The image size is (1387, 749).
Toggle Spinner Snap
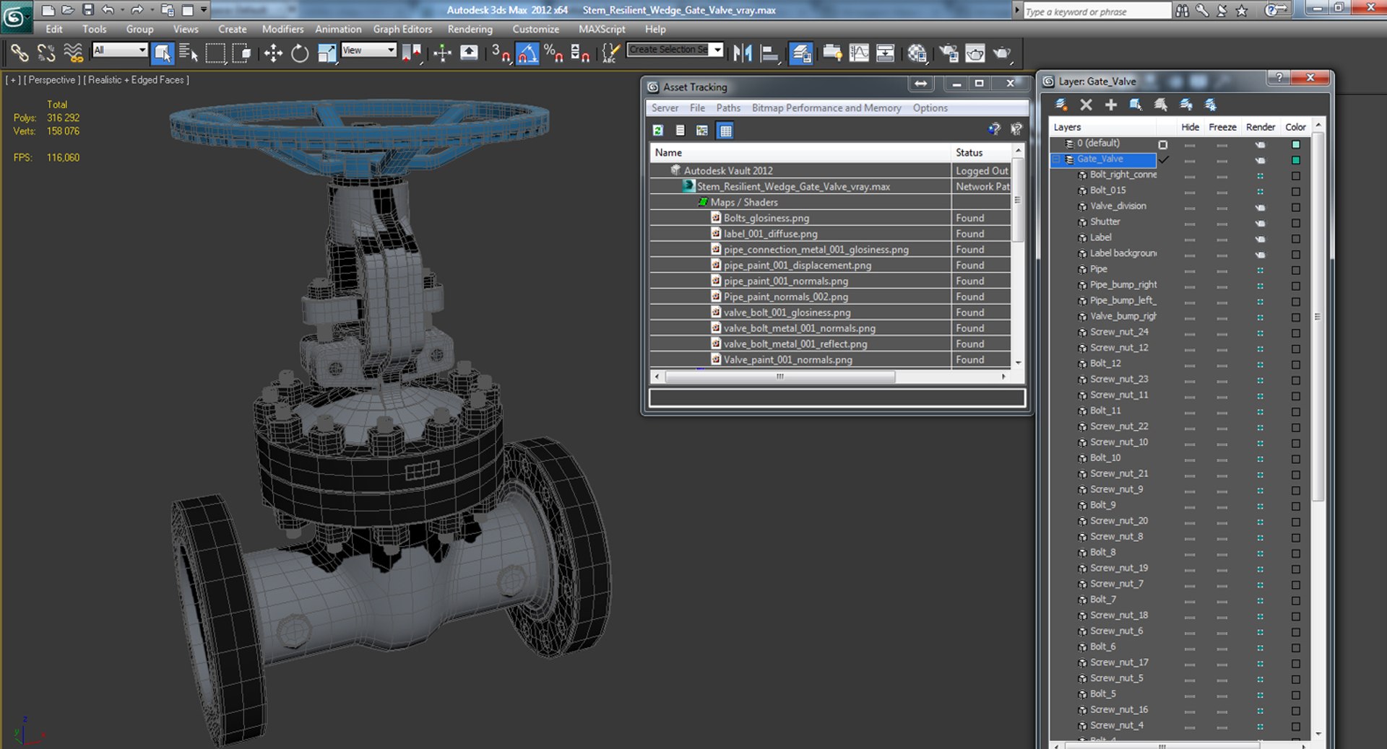tap(580, 53)
